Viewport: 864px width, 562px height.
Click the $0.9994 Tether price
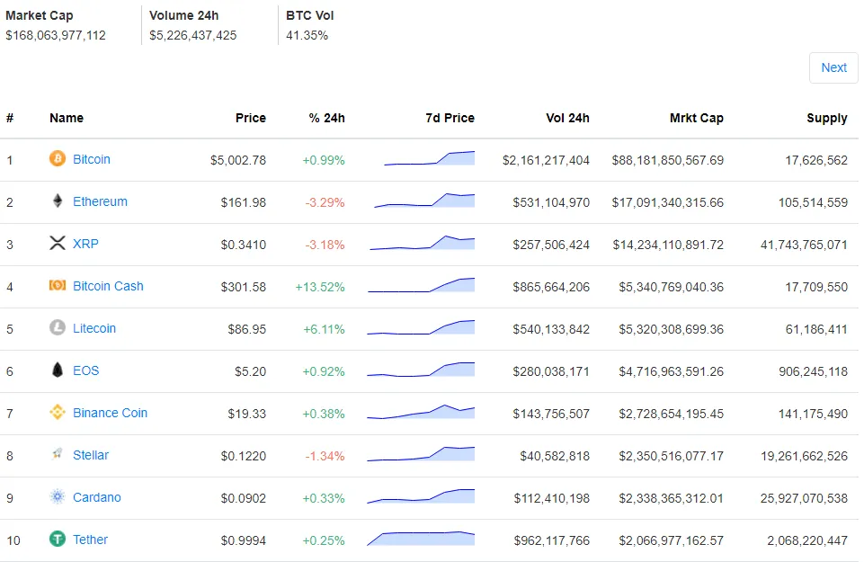244,540
